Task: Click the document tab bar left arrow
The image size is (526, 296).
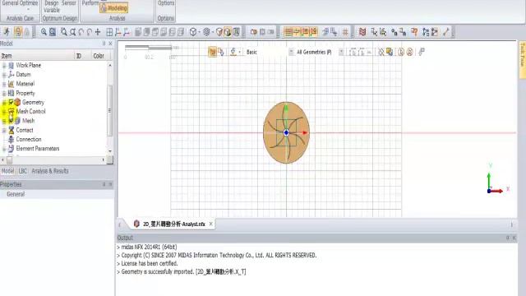Action: [x=120, y=224]
